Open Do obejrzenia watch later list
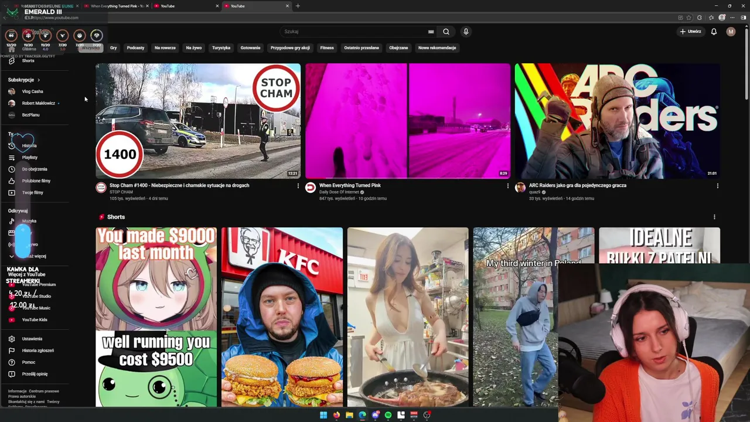This screenshot has width=750, height=422. (x=36, y=169)
